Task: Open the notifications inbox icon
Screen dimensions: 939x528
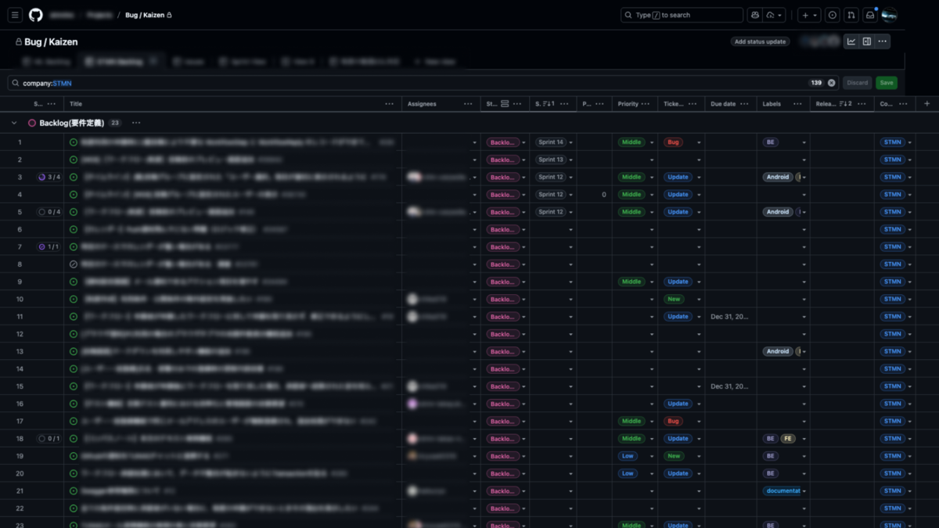Action: tap(869, 14)
